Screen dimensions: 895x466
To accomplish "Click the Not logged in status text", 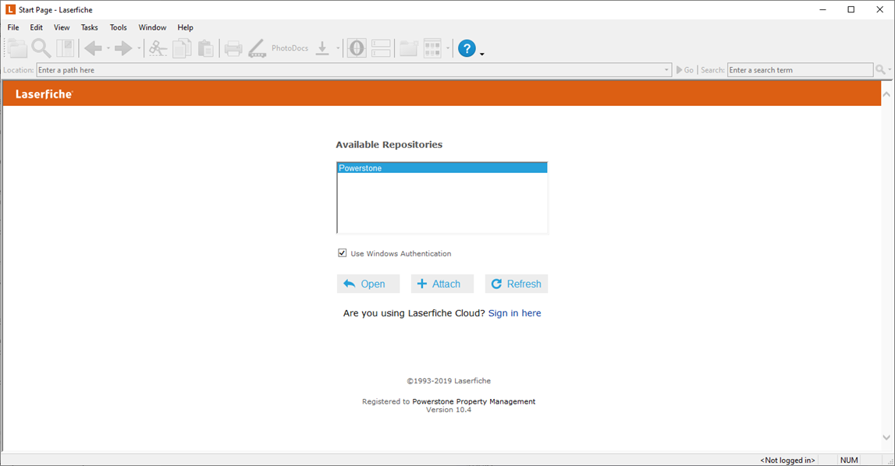I will 787,461.
